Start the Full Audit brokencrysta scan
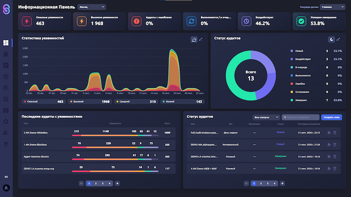 (x=329, y=132)
